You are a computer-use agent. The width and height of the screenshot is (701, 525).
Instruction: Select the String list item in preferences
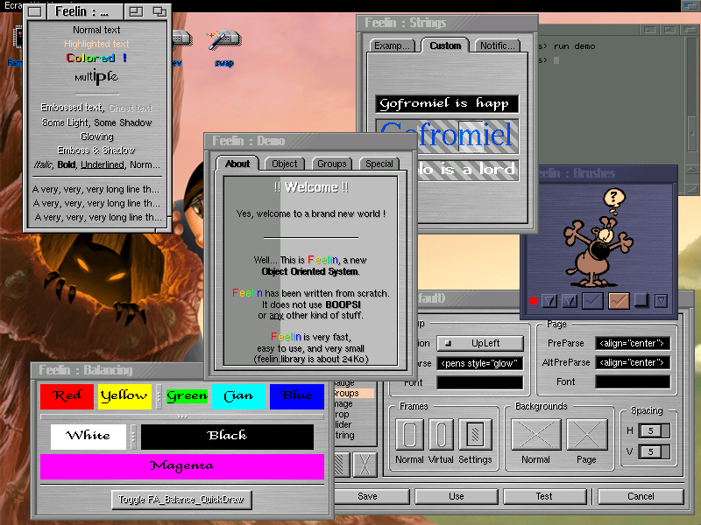pyautogui.click(x=344, y=435)
